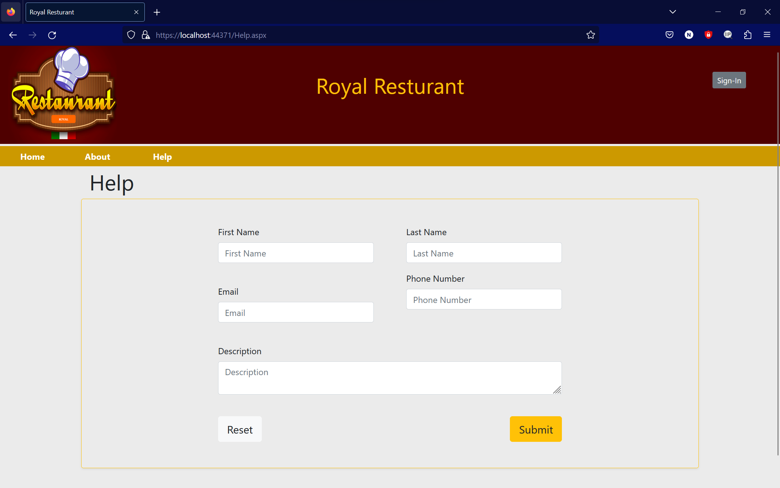Click the First Name input field
This screenshot has width=780, height=488.
[295, 253]
